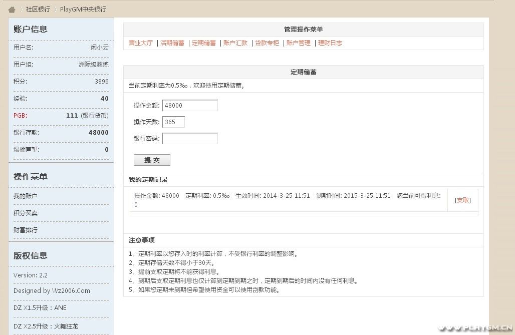Select 积分买卖 in the sidebar menu
The width and height of the screenshot is (515, 335).
pos(26,213)
